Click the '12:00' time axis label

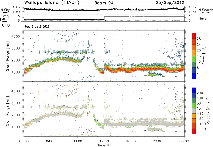click(104, 141)
